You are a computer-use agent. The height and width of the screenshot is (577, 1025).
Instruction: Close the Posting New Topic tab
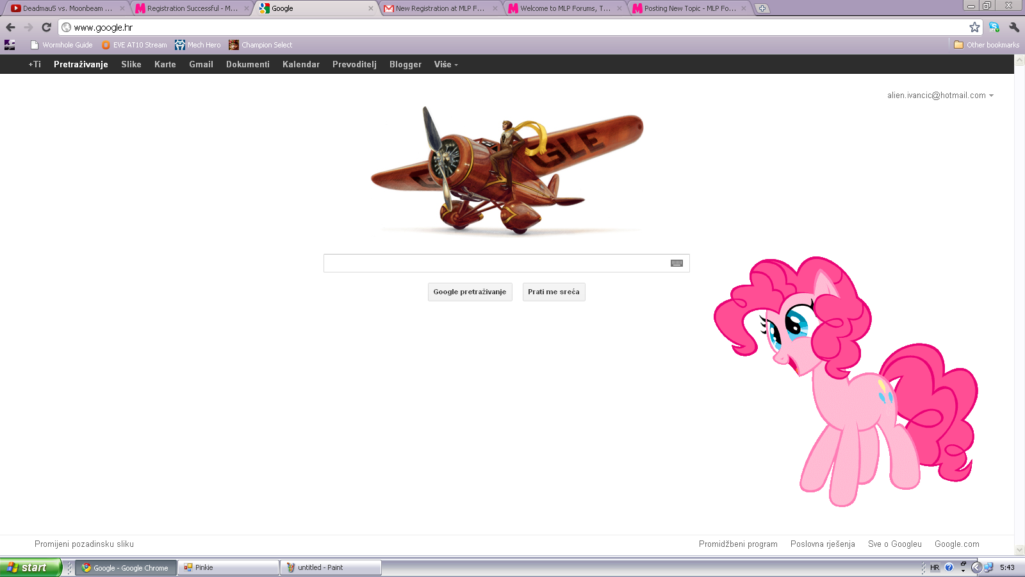click(x=744, y=8)
